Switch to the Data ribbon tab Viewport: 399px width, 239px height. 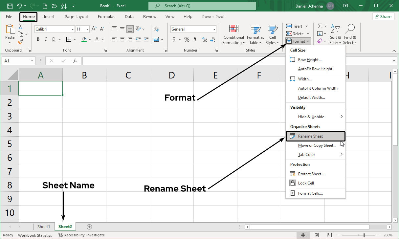point(129,16)
